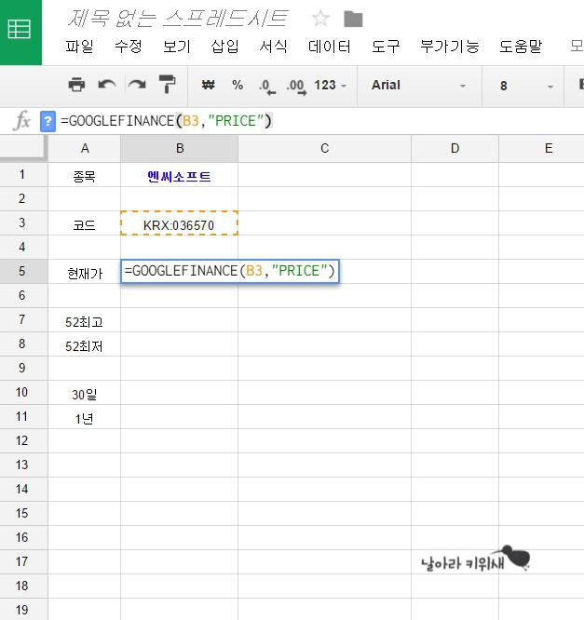Image resolution: width=584 pixels, height=620 pixels.
Task: Open the 123 number format dropdown
Action: [x=330, y=85]
